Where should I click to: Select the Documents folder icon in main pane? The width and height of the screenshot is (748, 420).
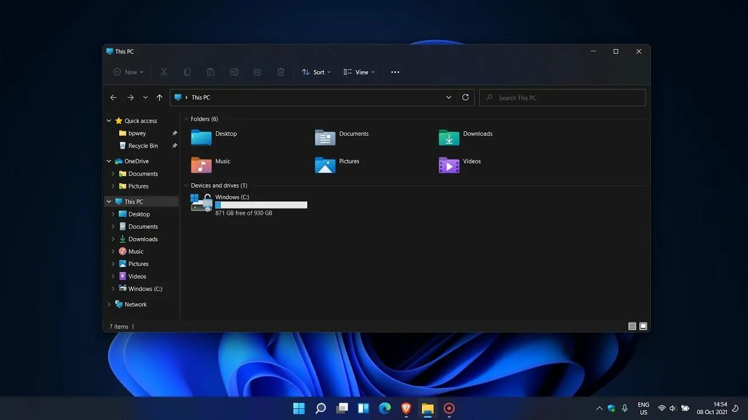click(325, 137)
